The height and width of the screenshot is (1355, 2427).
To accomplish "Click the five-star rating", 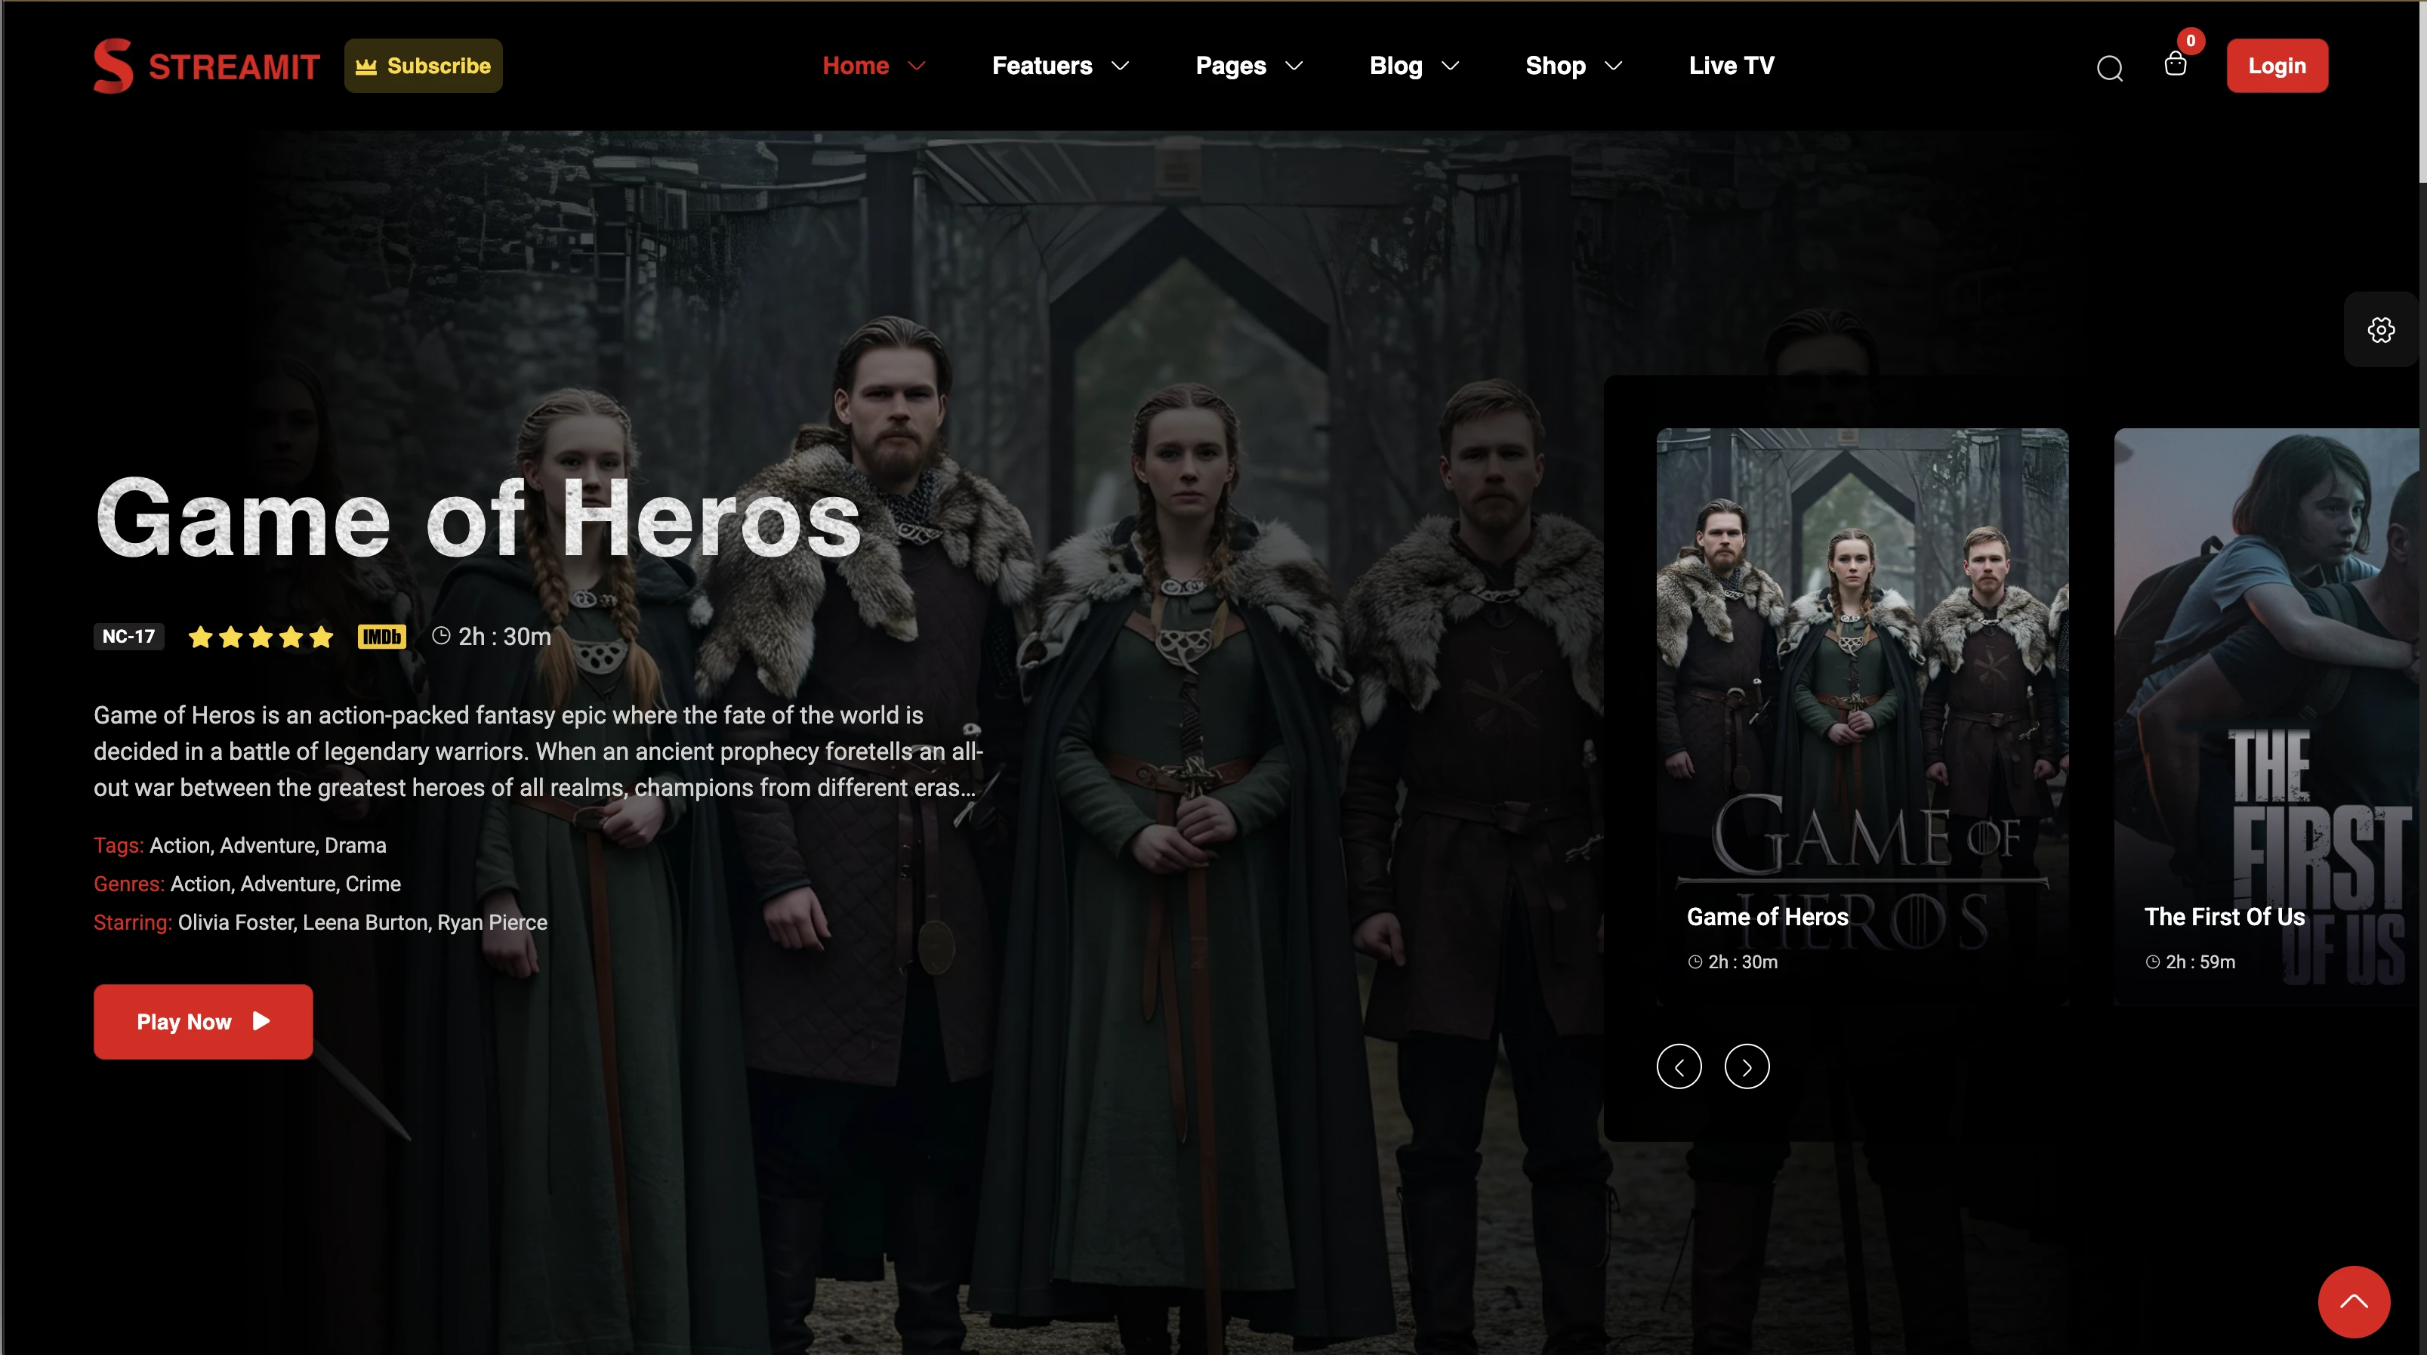I will [261, 637].
